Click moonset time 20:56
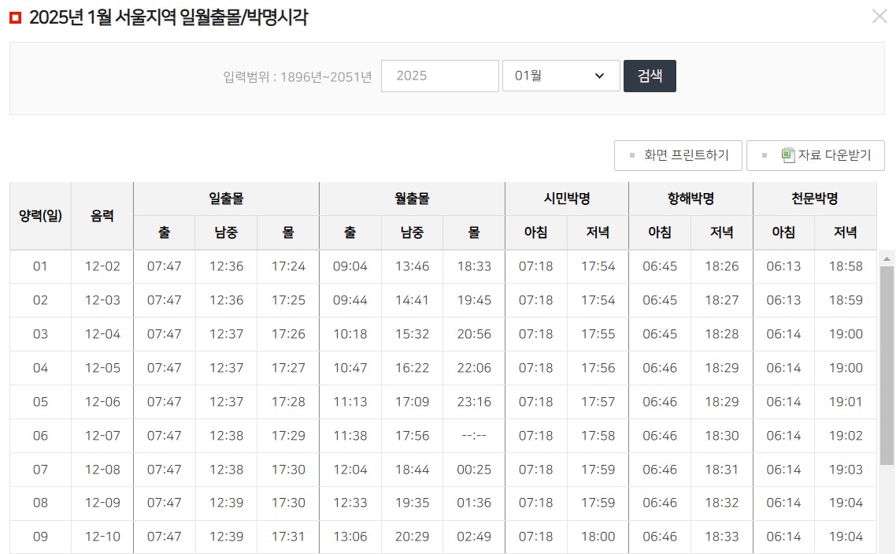896x554 pixels. 474,334
